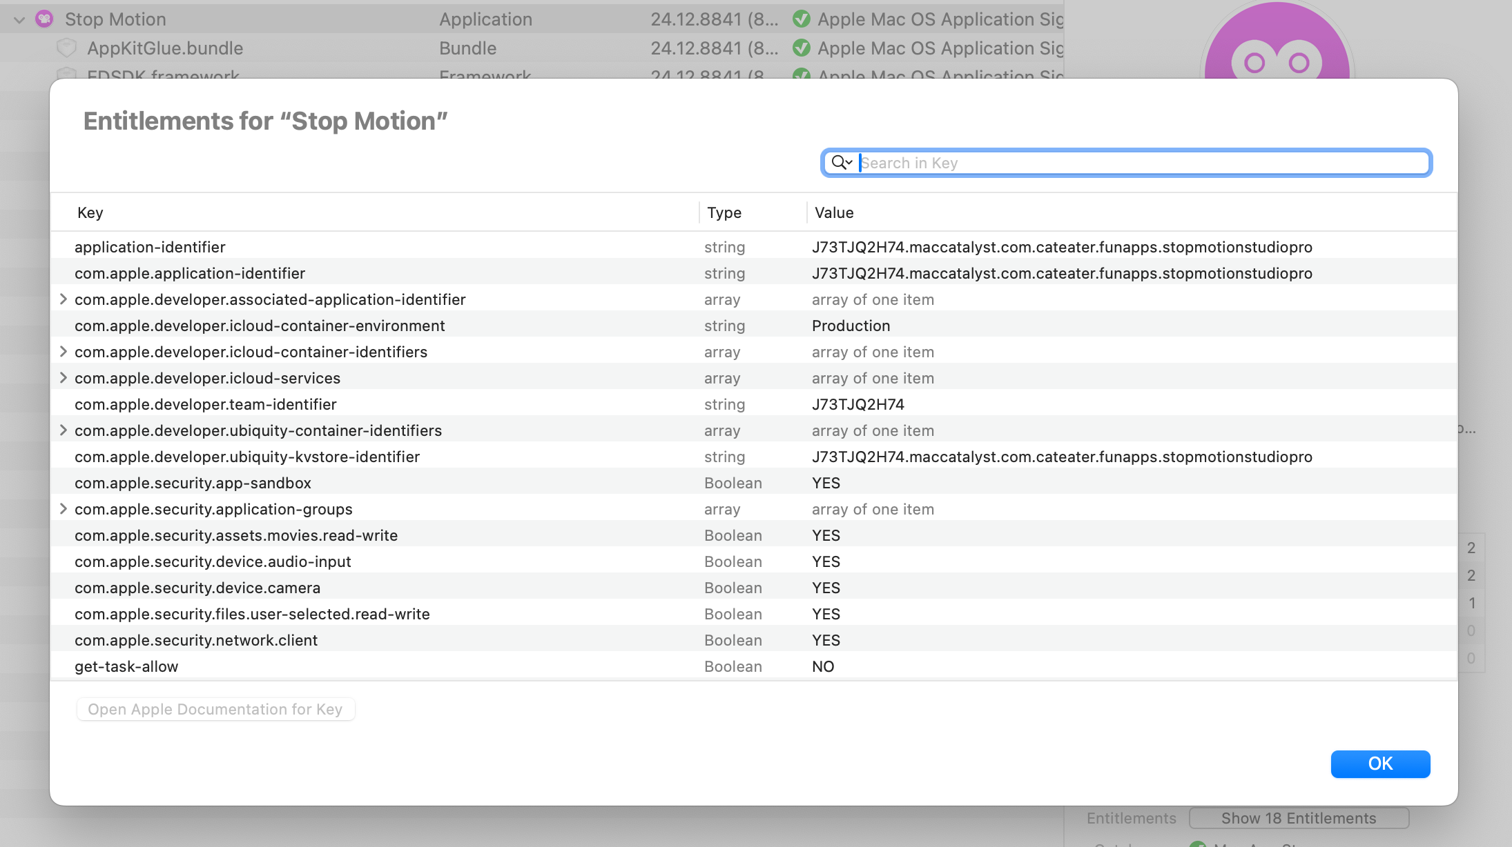The width and height of the screenshot is (1512, 847).
Task: Select com.apple.security.assets.movies.read-write key
Action: [236, 535]
